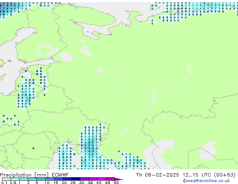Choose the 40–45 mm magenta legend swatch
Viewport: 238px width, 184px height.
click(102, 179)
